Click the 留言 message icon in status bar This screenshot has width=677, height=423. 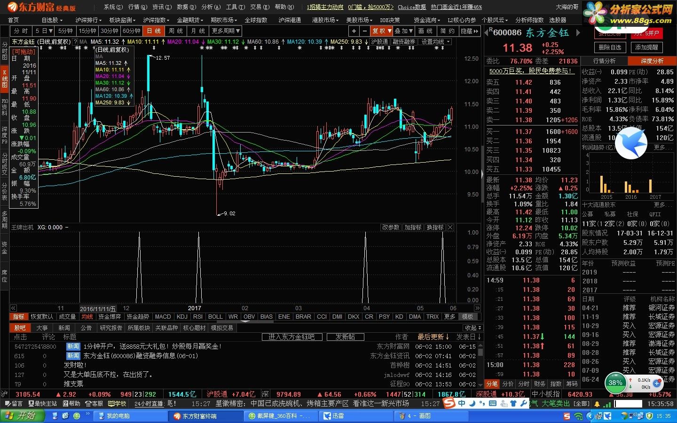[13, 404]
